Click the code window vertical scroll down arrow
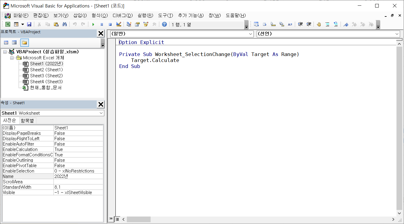 click(399, 213)
